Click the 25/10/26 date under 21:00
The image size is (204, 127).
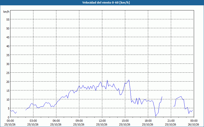(x=171, y=124)
